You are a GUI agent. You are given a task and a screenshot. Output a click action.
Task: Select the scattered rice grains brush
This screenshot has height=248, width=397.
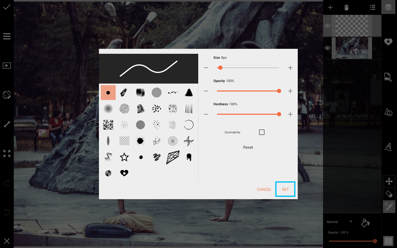(x=157, y=109)
